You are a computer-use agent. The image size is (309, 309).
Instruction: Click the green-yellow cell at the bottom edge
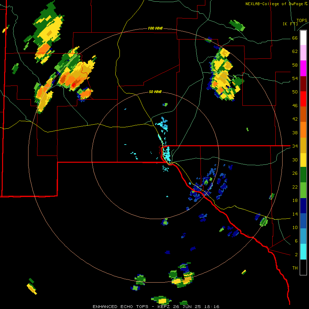pyautogui.click(x=161, y=300)
